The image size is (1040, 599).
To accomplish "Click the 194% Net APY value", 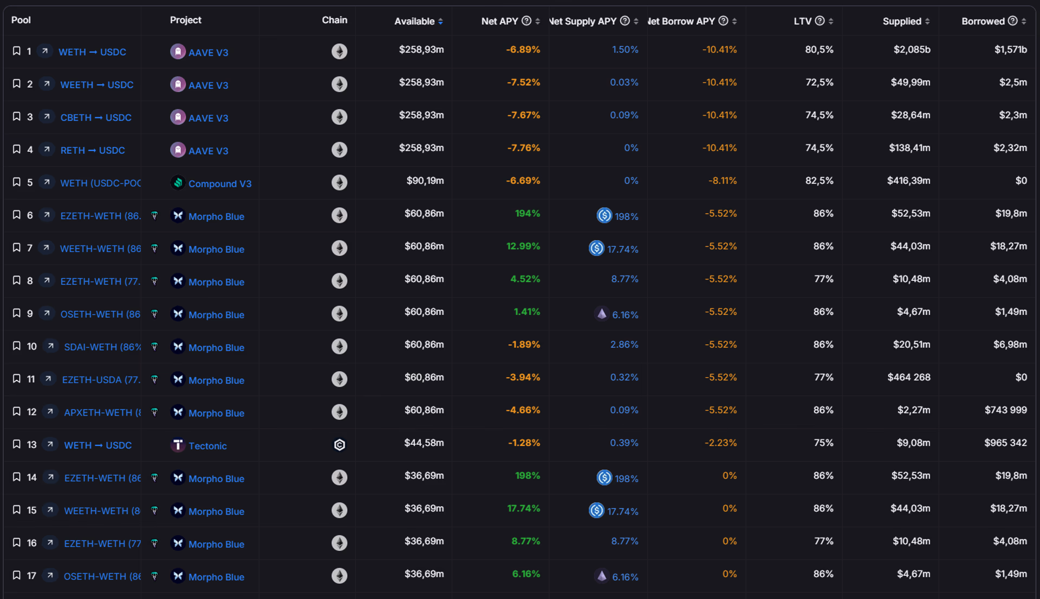I will [528, 213].
